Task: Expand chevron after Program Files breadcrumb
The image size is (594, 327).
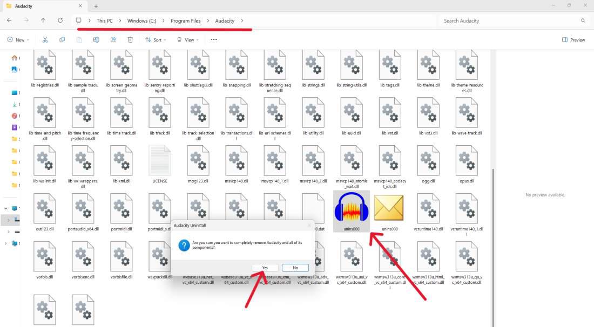Action: click(208, 21)
